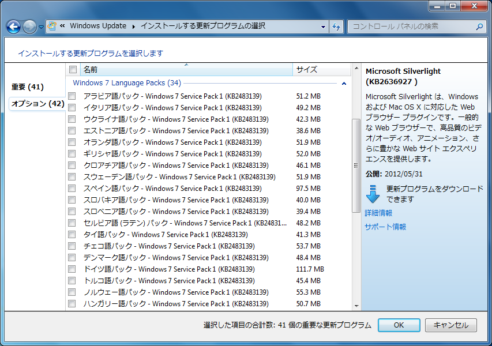The height and width of the screenshot is (346, 492).
Task: Check the アラビア語パック checkbox
Action: pos(72,96)
